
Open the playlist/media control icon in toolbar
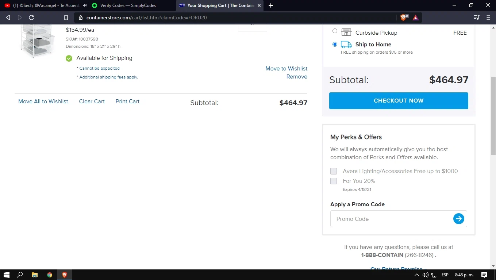pyautogui.click(x=476, y=18)
